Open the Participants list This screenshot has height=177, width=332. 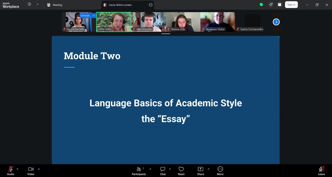[139, 171]
